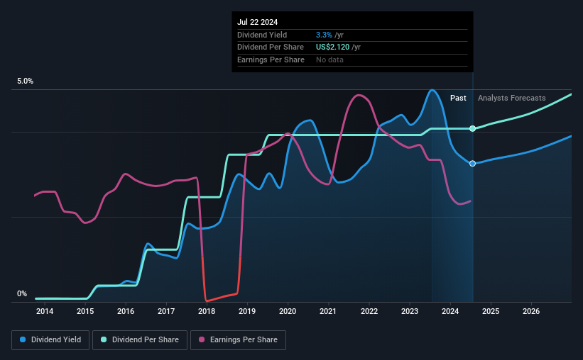Screen dimensions: 583x360
Task: Click the 2015 x-axis label
Action: point(85,311)
